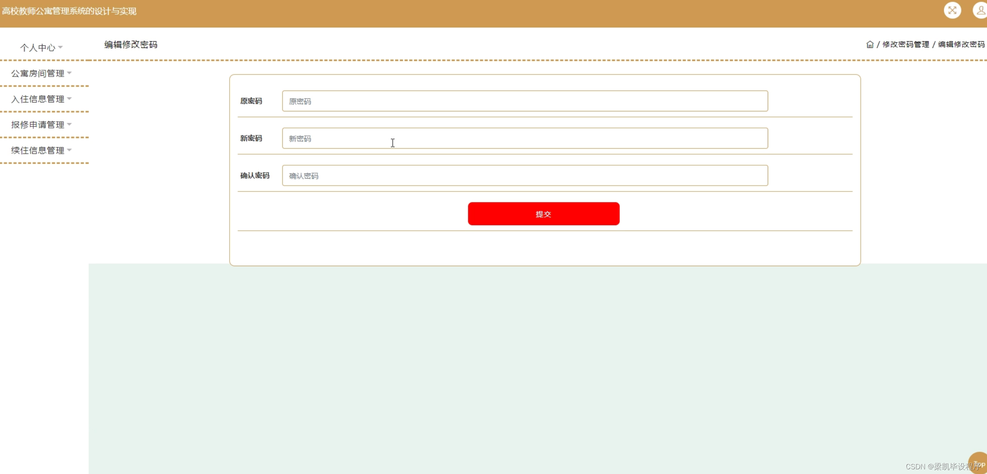This screenshot has height=474, width=987.
Task: Click the 编辑修改密码 breadcrumb item
Action: pyautogui.click(x=961, y=45)
